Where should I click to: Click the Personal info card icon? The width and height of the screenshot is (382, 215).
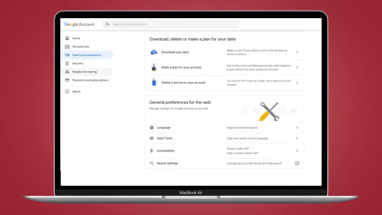tap(67, 46)
